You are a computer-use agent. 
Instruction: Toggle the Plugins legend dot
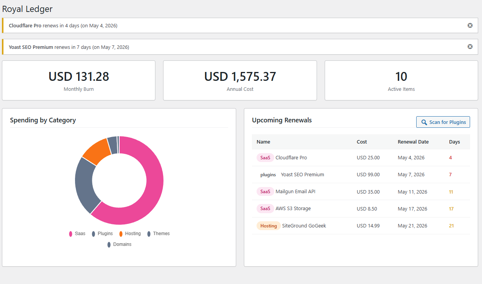click(x=93, y=234)
